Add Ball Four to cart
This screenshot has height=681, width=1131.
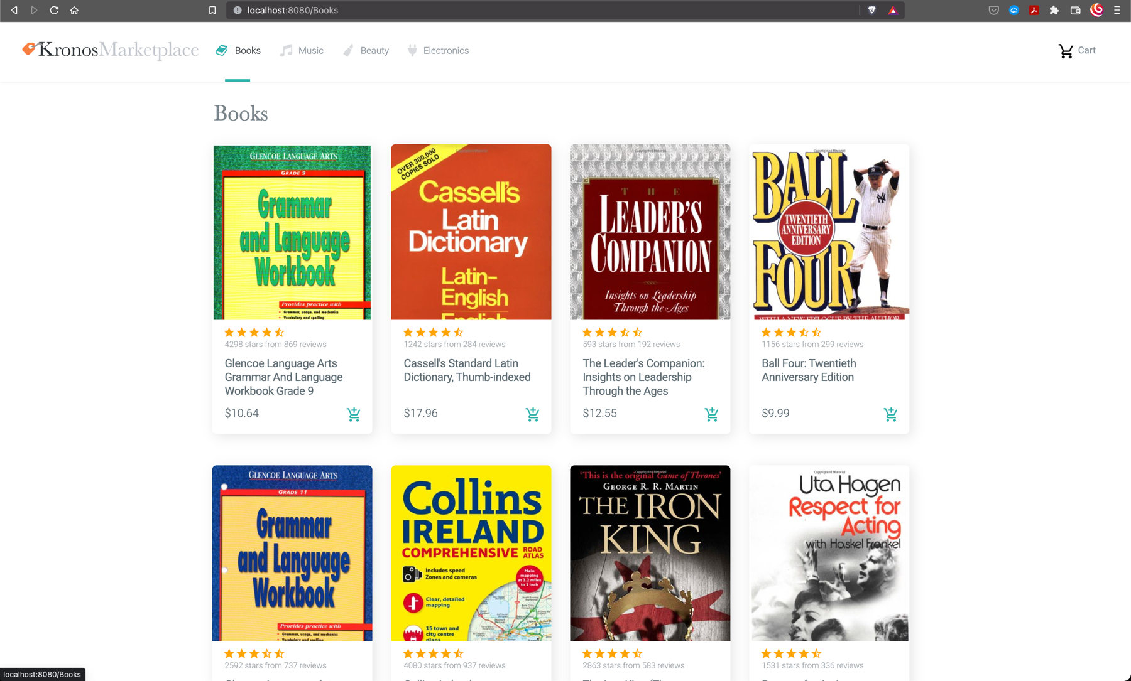(891, 414)
